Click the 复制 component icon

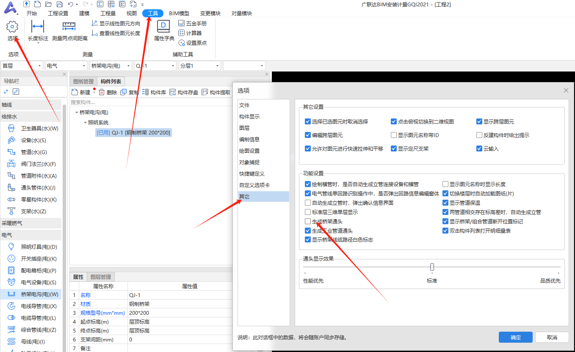click(124, 92)
